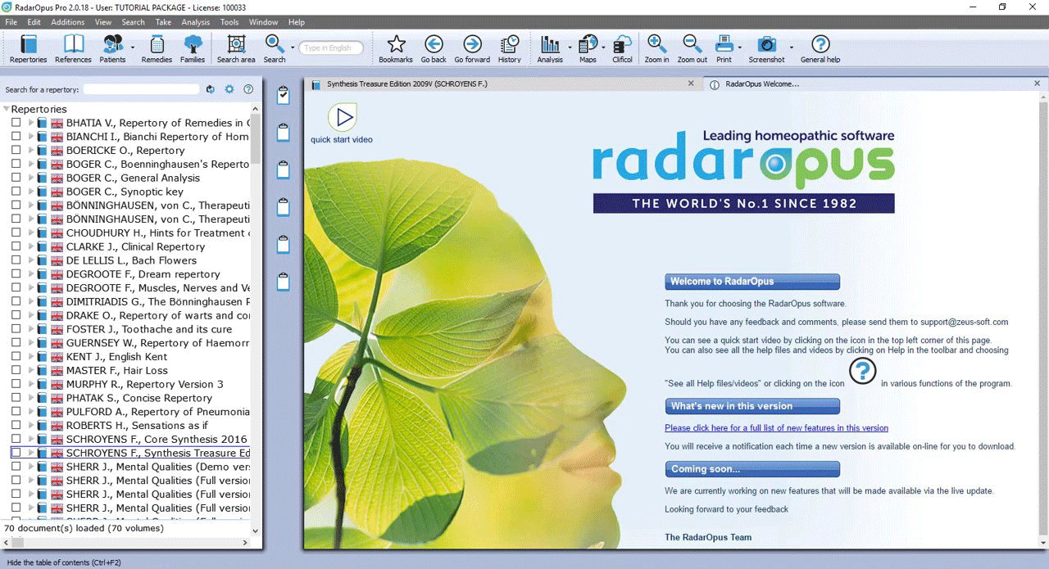This screenshot has height=569, width=1049.
Task: Play the quick start video
Action: [342, 118]
